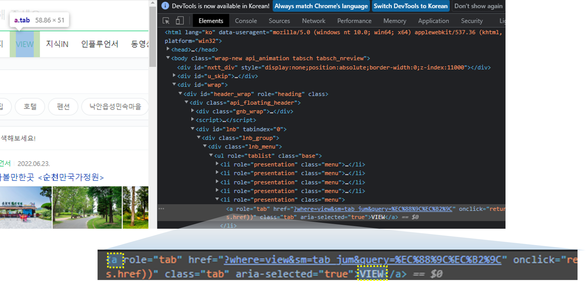Open the 지식iN tab on webpage
The height and width of the screenshot is (281, 586).
pyautogui.click(x=57, y=44)
